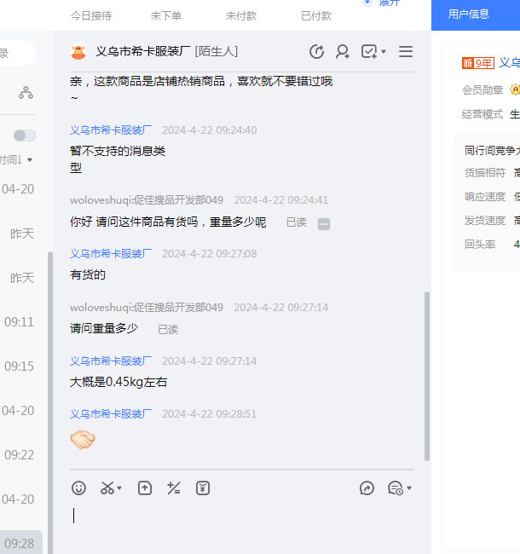Viewport: 520px width, 554px height.
Task: Open the chat-history clock dropdown arrow
Action: pos(409,489)
